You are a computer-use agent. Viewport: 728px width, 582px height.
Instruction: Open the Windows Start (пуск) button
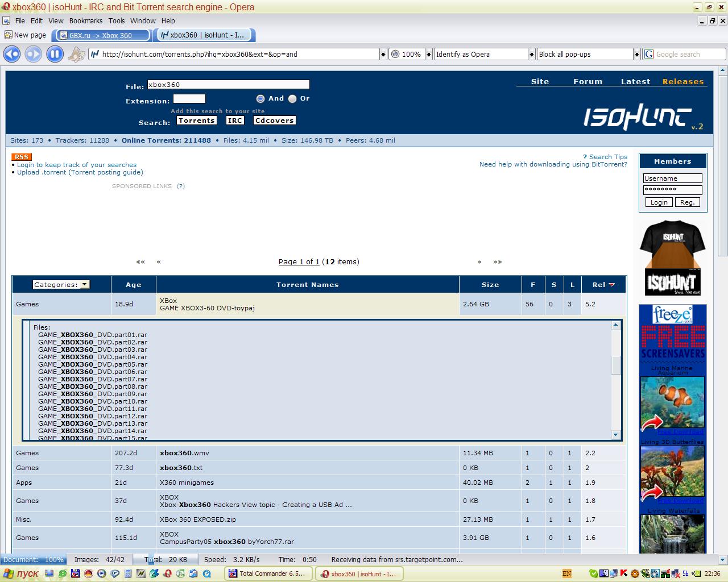[21, 573]
